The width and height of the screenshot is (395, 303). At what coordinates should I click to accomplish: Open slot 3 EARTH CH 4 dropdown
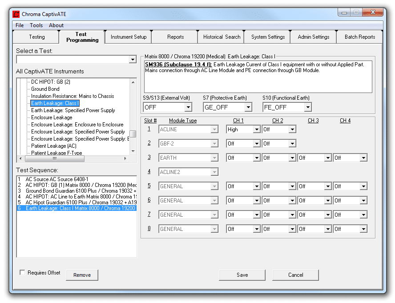[x=363, y=158]
